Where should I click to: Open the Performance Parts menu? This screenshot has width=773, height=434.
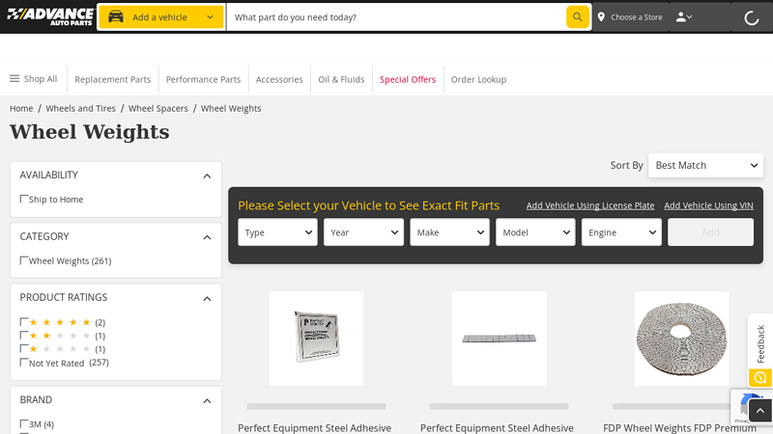click(x=203, y=79)
